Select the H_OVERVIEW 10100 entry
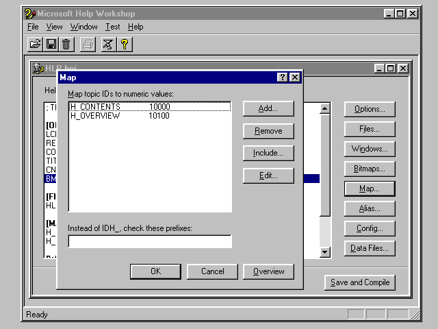The image size is (438, 329). tap(96, 116)
